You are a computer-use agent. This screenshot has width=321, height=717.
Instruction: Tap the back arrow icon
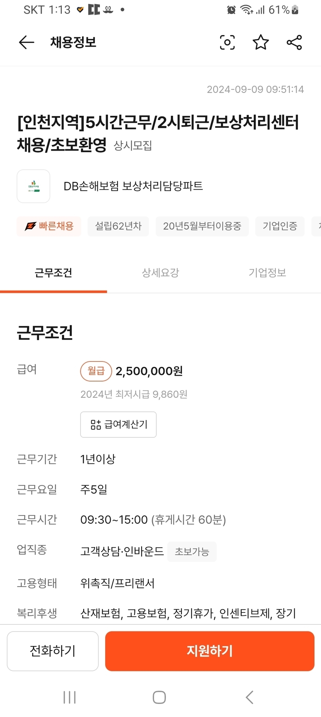(26, 42)
